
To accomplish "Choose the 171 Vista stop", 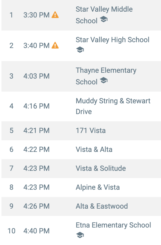I will click(x=81, y=131).
